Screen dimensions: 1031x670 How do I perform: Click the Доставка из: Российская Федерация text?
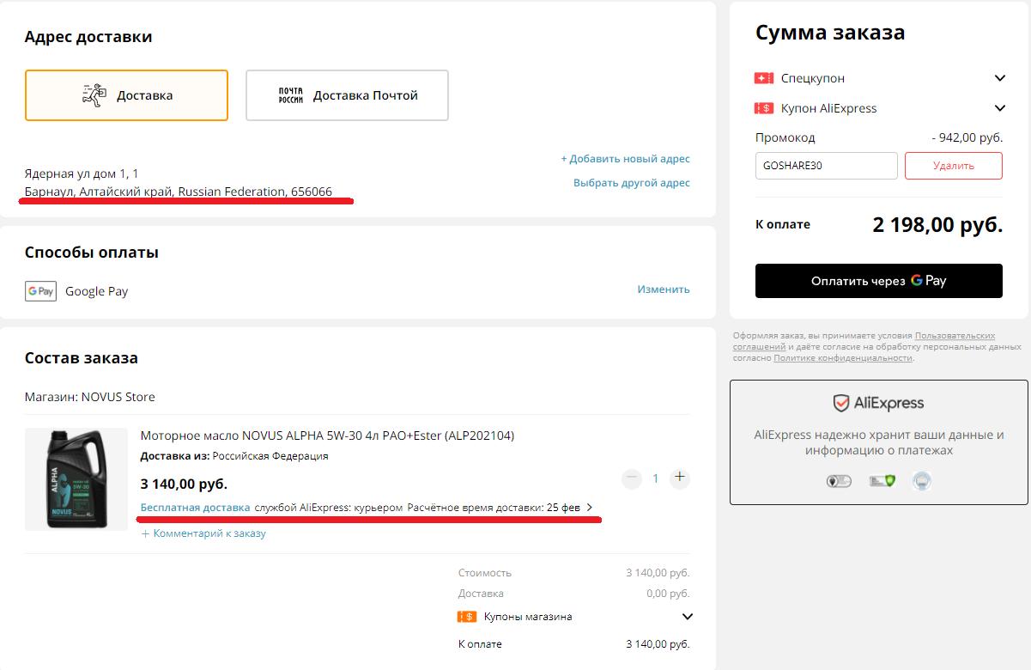click(x=234, y=456)
